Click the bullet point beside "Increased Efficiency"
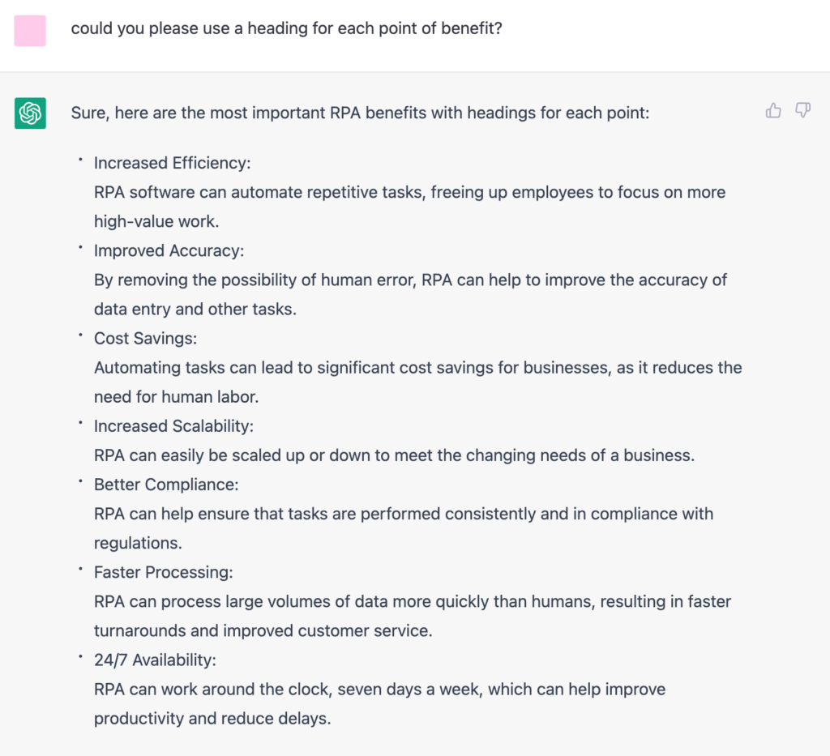 81,160
